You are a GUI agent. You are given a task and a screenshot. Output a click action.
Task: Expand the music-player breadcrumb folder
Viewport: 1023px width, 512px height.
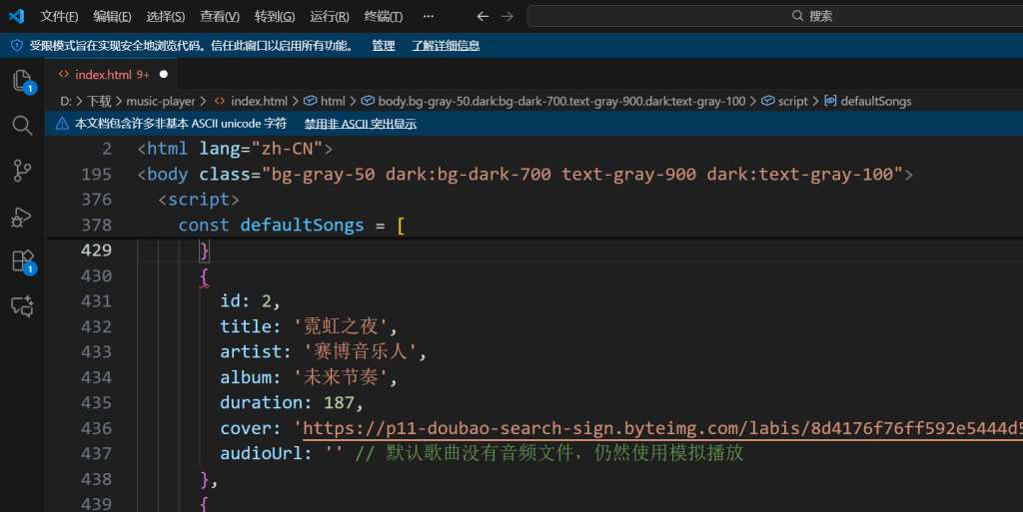[x=161, y=101]
